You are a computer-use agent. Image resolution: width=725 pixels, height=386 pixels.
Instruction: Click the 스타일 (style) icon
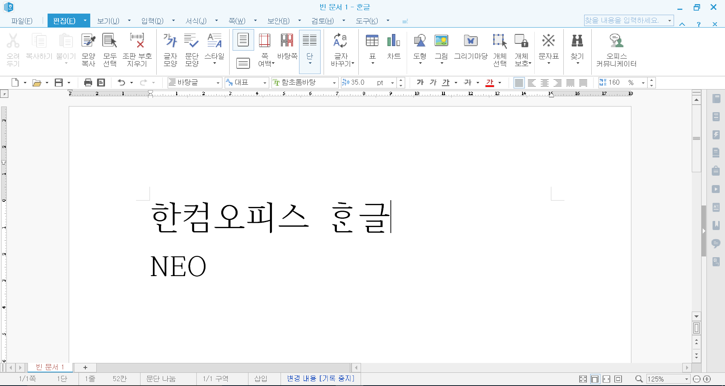coord(214,50)
